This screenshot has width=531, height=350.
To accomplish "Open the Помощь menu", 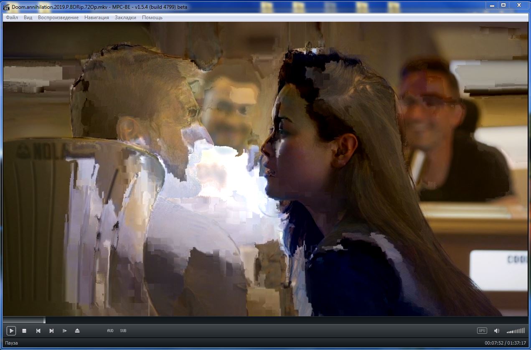I will point(152,18).
